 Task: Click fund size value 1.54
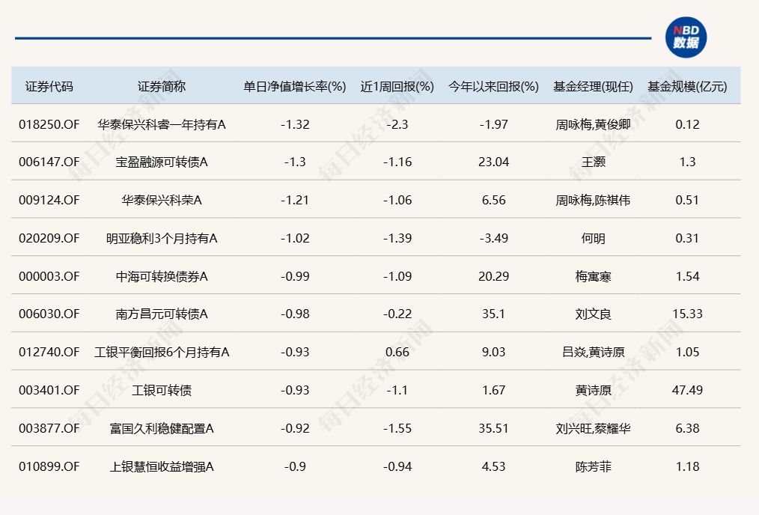[x=687, y=276]
